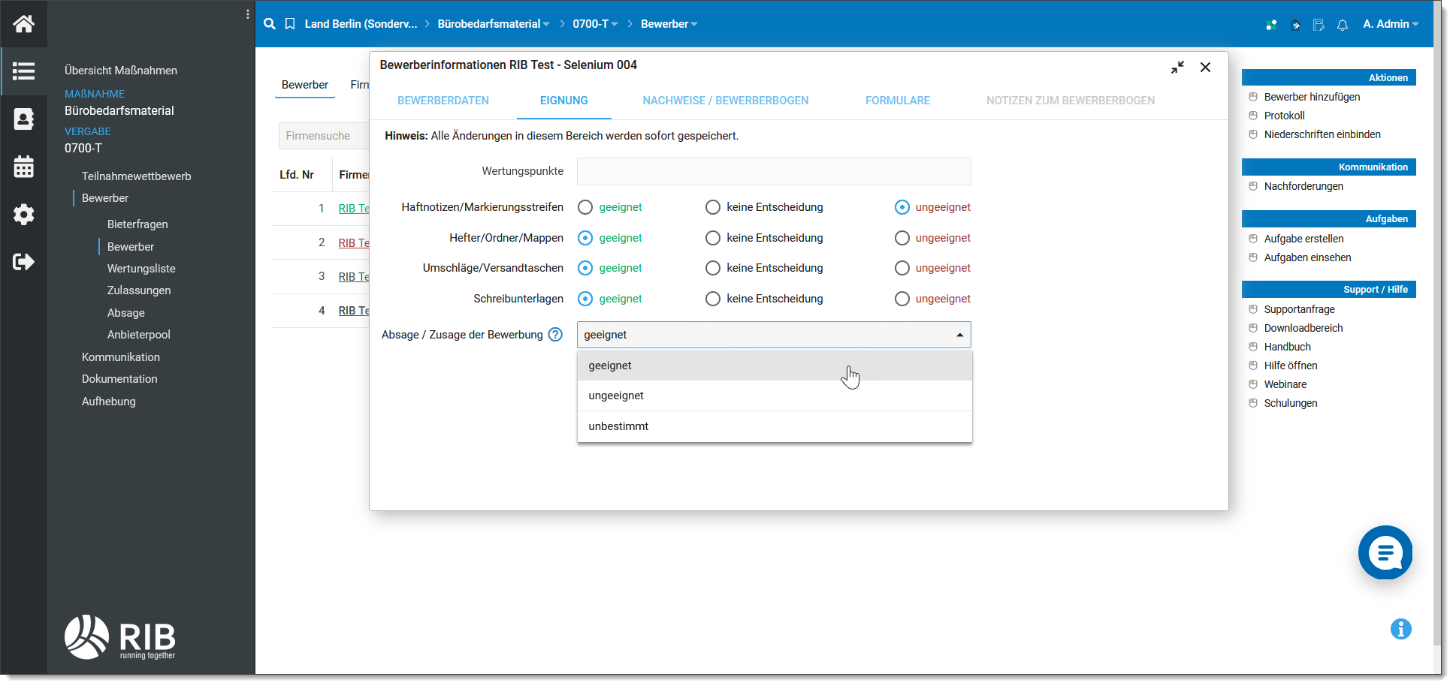The image size is (1453, 686).
Task: Select keine Entscheidung for Schreibunterlagen
Action: pyautogui.click(x=713, y=299)
